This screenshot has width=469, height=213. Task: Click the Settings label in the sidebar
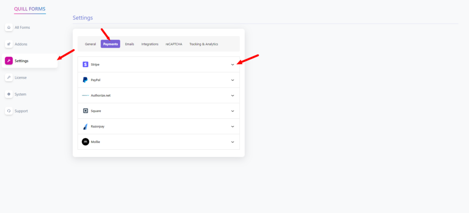click(x=22, y=61)
